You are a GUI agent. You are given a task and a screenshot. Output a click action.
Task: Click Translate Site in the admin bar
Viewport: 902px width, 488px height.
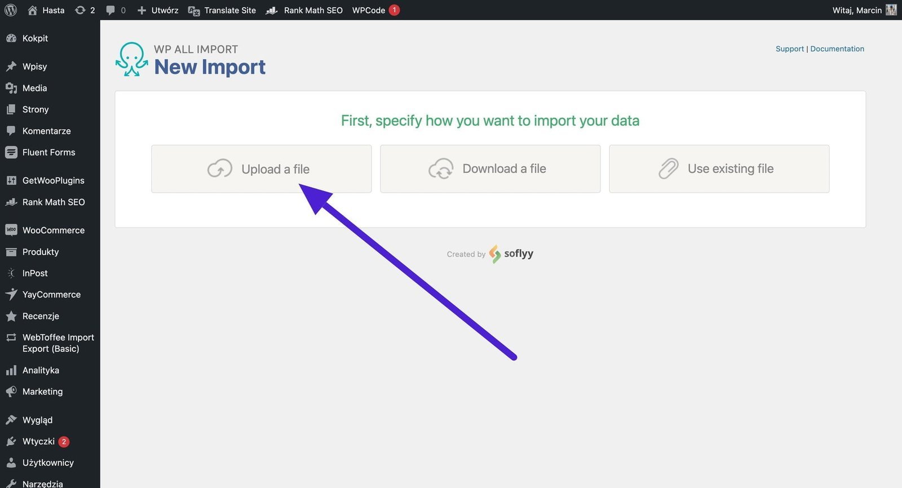pos(222,10)
